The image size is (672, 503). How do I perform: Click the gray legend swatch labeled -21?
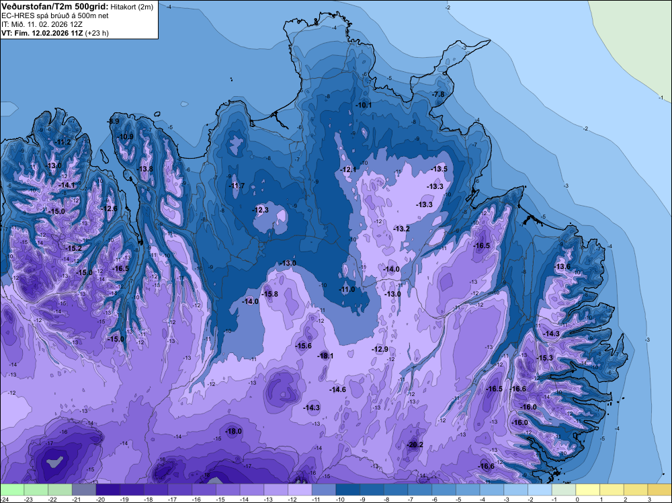pyautogui.click(x=84, y=490)
